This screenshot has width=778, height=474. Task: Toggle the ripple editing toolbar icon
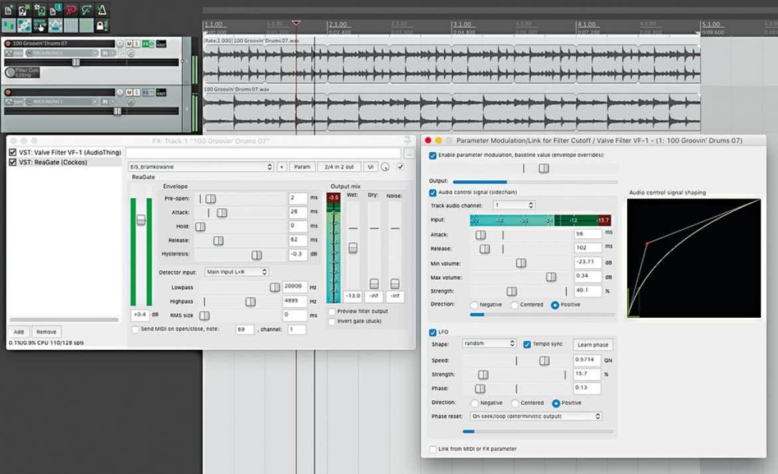[39, 25]
